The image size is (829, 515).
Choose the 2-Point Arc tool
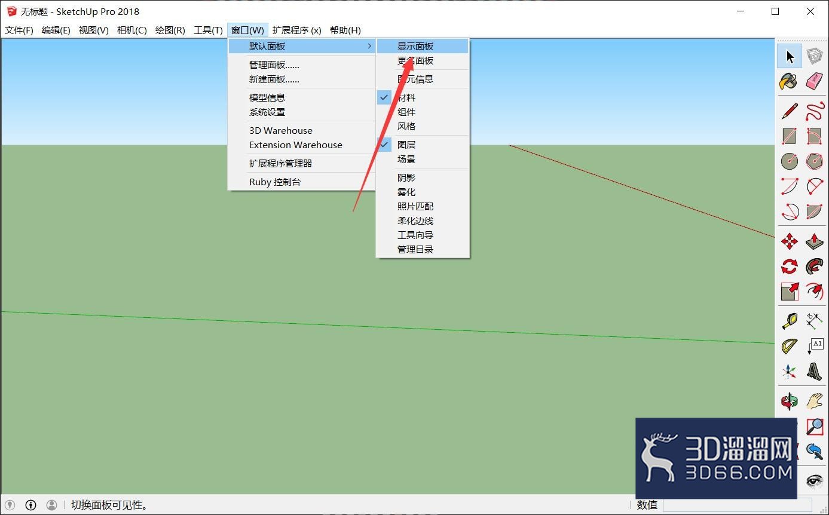click(814, 186)
